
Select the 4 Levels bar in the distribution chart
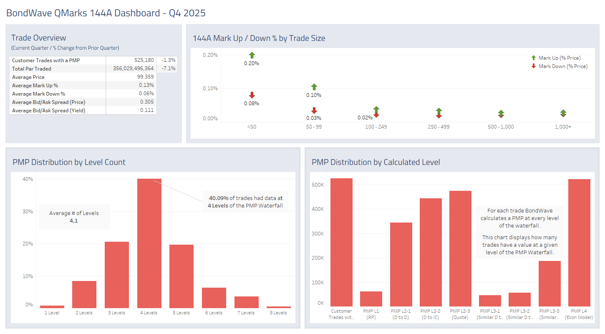click(x=149, y=241)
